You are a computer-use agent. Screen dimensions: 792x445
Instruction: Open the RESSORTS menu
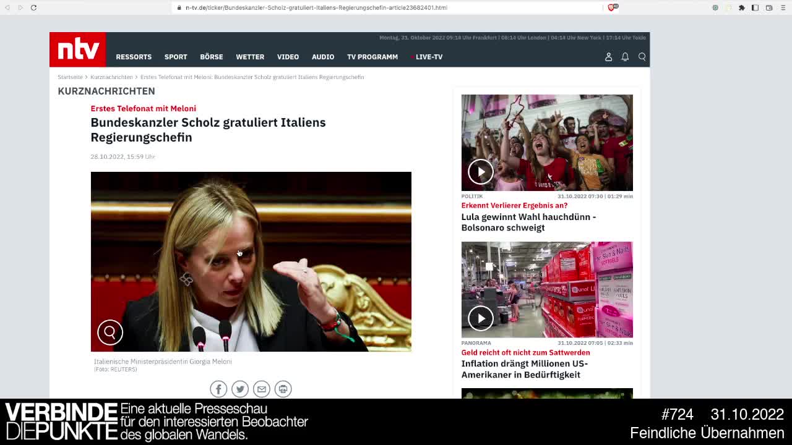click(134, 57)
